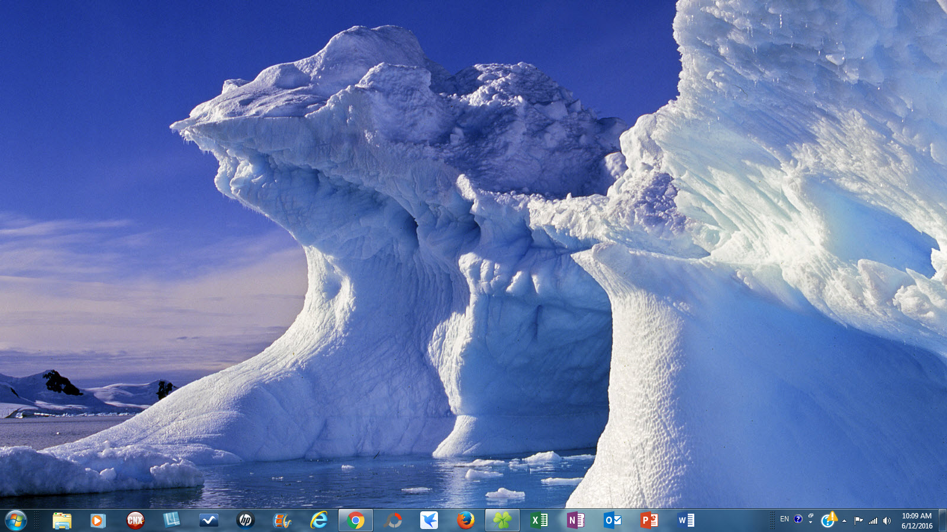
Task: Switch to the green clover app
Action: (x=503, y=520)
